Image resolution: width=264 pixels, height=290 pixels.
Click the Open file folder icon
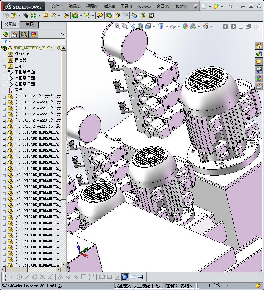click(x=216, y=6)
